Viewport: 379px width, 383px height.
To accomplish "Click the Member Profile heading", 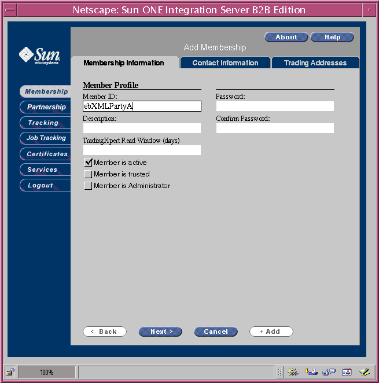I will coord(111,85).
